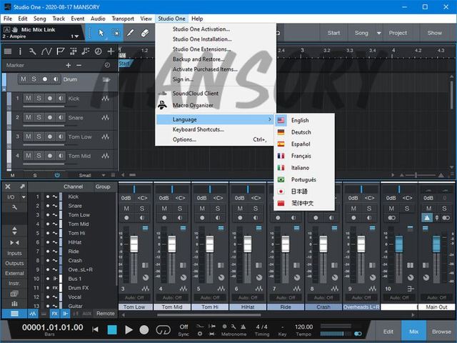457x343 pixels.
Task: Click the Tom Low channel volume fader
Action: 133,244
